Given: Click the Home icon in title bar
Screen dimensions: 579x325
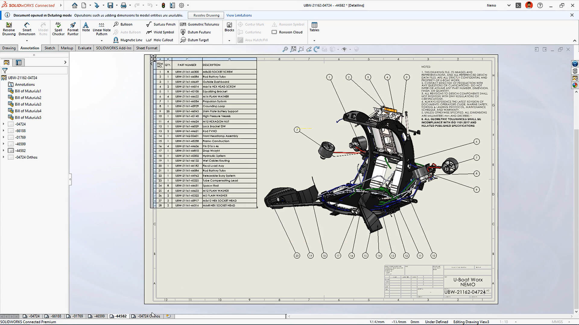Looking at the screenshot, I should click(x=74, y=5).
